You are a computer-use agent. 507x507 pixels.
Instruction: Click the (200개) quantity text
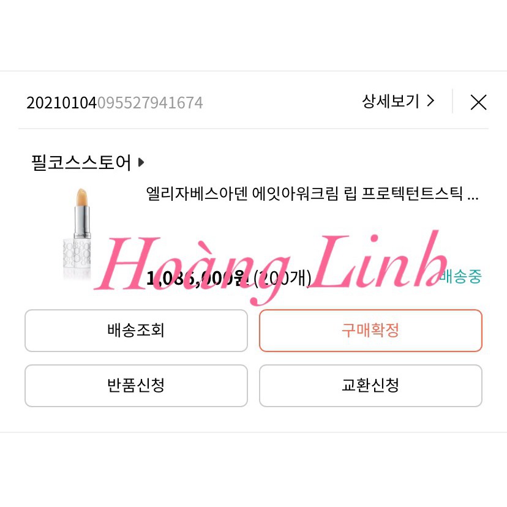pyautogui.click(x=283, y=279)
